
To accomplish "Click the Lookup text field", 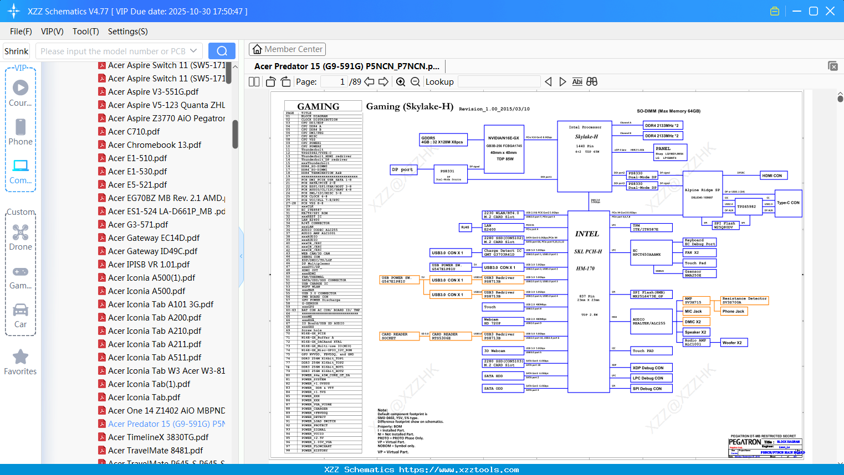I will (499, 82).
